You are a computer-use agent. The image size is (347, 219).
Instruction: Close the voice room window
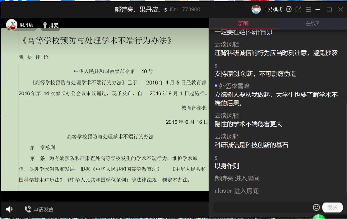click(x=340, y=9)
